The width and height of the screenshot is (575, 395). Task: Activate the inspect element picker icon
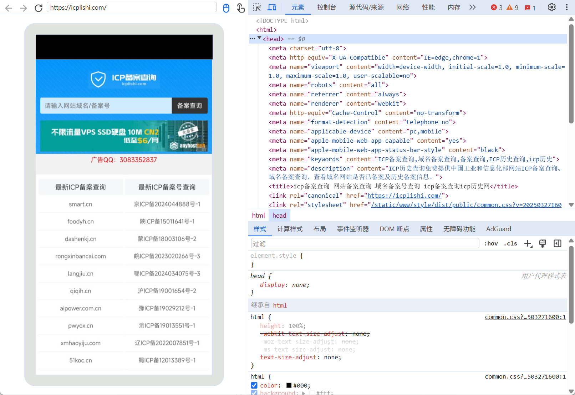click(257, 7)
